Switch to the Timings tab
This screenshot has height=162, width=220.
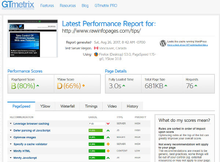coord(91,106)
